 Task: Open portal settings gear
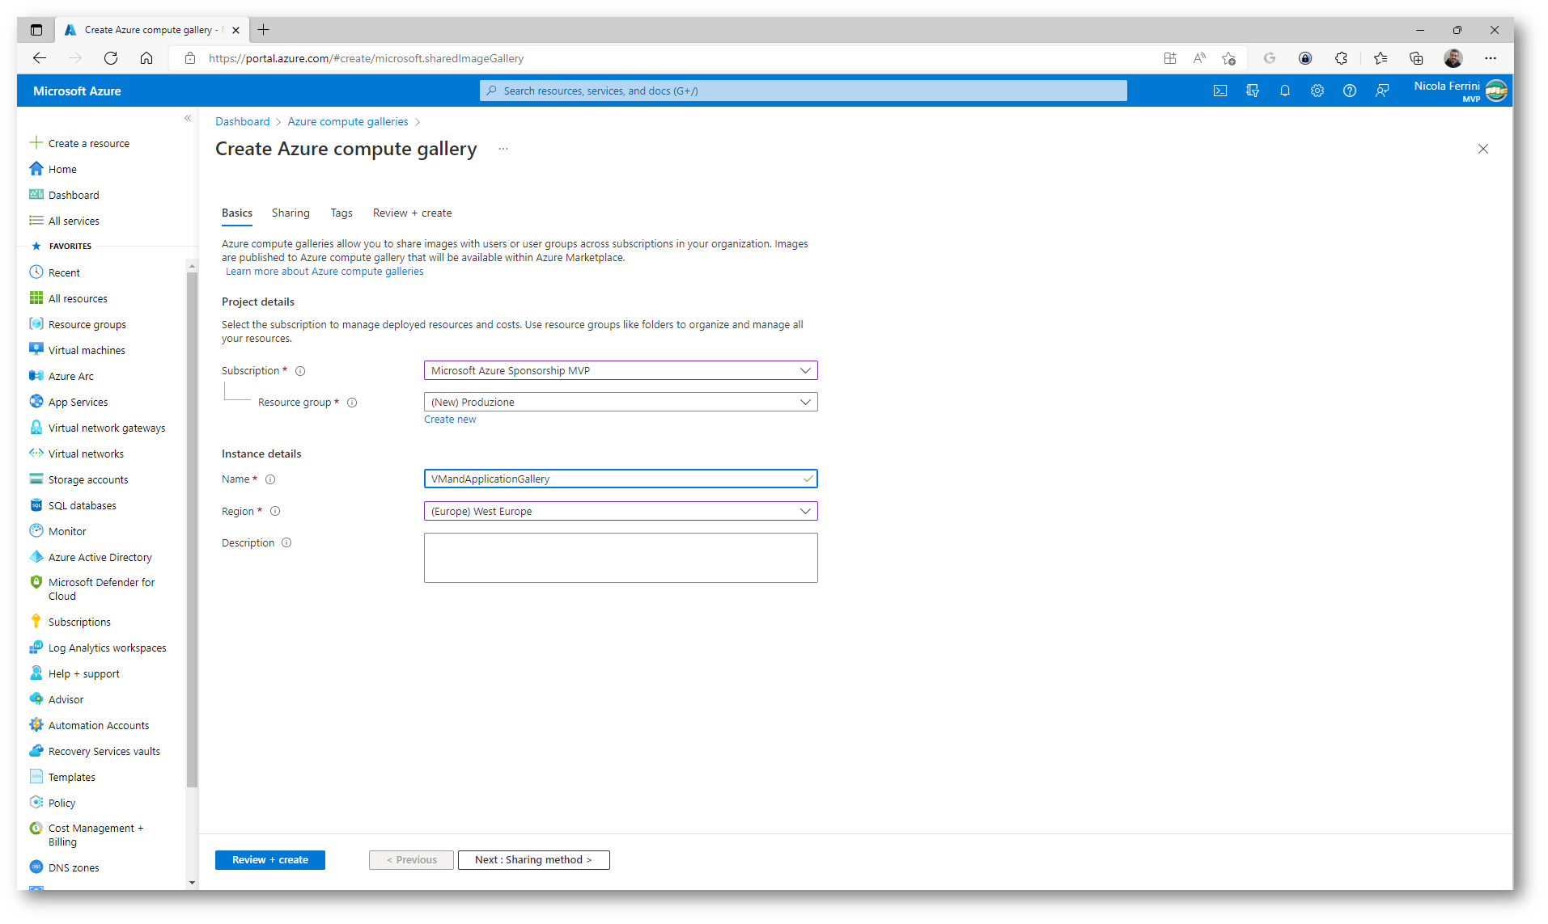1317,91
